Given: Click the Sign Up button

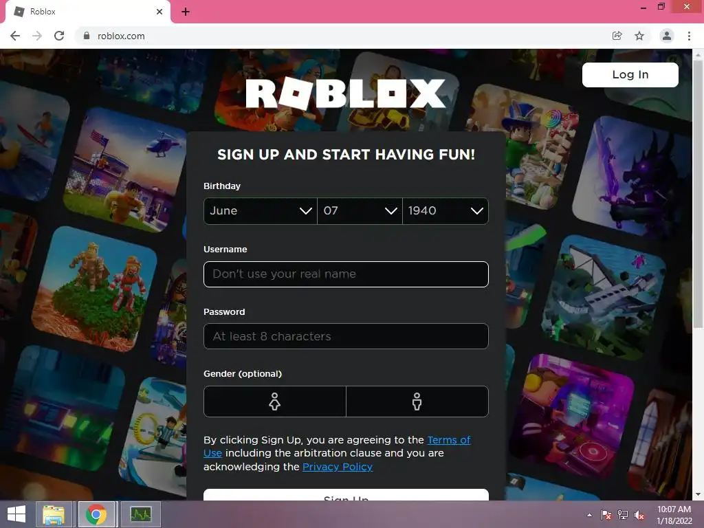Looking at the screenshot, I should click(346, 495).
